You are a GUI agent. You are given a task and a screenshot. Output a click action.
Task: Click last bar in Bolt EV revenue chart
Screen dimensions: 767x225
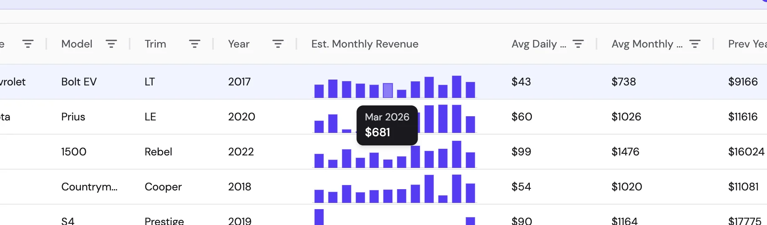[x=470, y=90]
